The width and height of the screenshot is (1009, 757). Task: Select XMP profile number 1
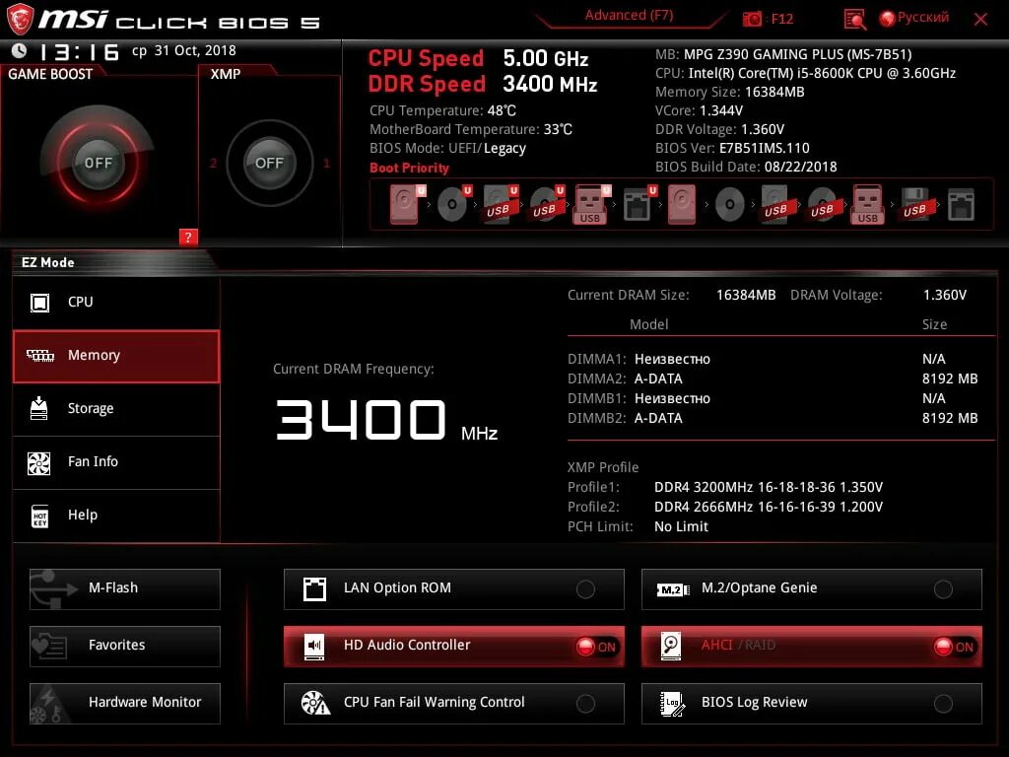(327, 164)
